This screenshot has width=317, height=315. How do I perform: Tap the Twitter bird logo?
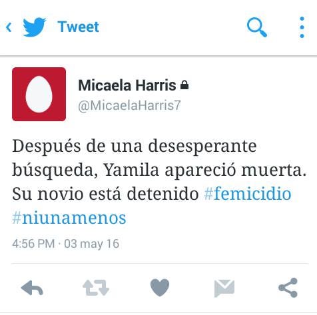[34, 27]
